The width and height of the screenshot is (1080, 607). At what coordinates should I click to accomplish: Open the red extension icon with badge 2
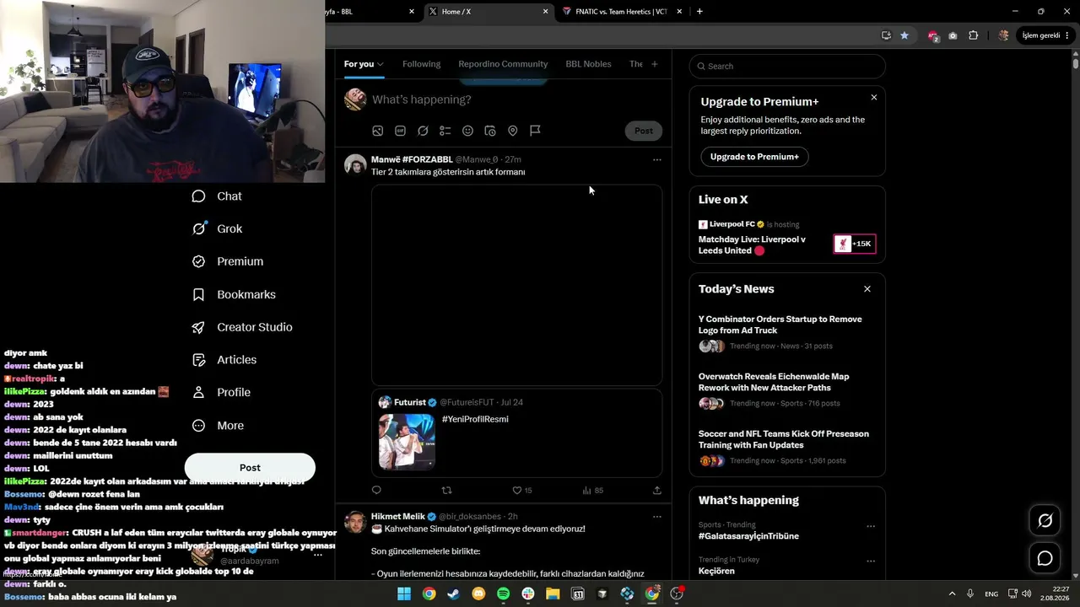932,35
